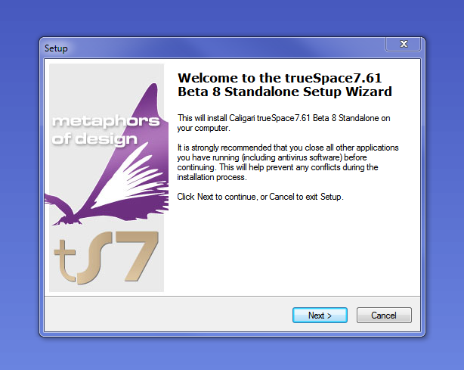Click the Next > button

[x=320, y=315]
